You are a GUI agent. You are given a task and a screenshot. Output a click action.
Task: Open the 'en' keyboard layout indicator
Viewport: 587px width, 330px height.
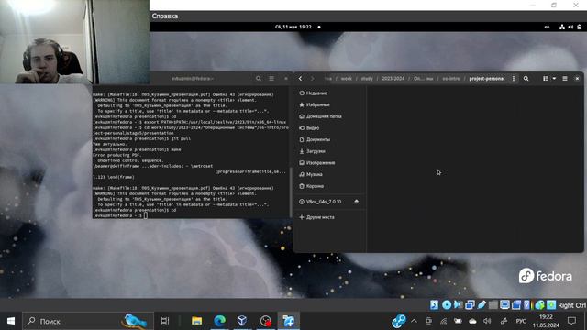pos(547,27)
